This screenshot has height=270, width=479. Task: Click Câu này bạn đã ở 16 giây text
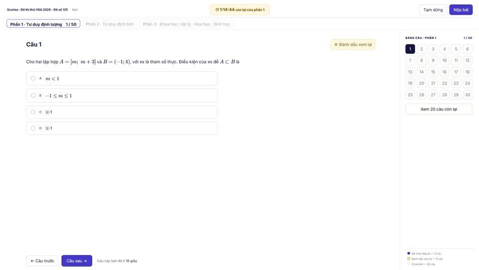[x=117, y=261]
